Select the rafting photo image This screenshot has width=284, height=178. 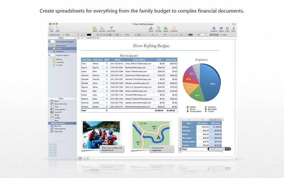101,135
